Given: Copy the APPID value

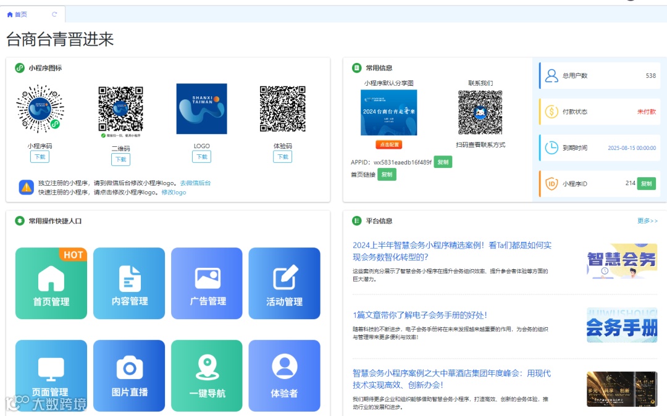Looking at the screenshot, I should (443, 162).
